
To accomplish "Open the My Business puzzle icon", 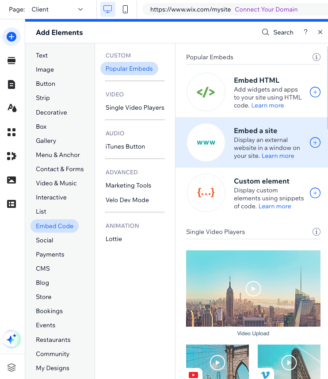I will pos(11,156).
